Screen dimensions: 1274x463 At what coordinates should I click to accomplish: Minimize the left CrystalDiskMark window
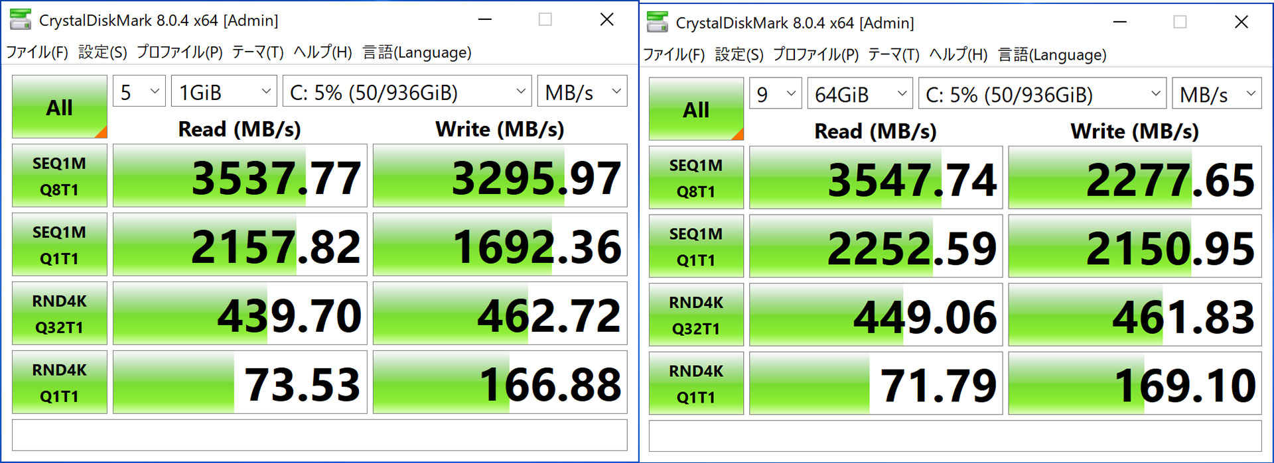coord(485,20)
